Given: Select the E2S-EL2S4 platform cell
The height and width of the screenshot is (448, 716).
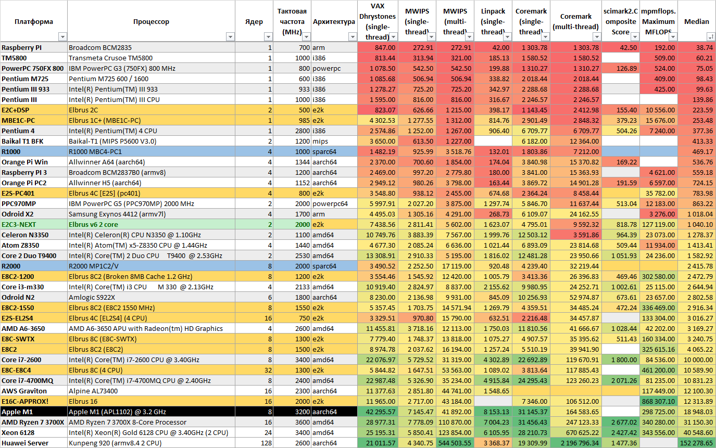Looking at the screenshot, I should (34, 318).
